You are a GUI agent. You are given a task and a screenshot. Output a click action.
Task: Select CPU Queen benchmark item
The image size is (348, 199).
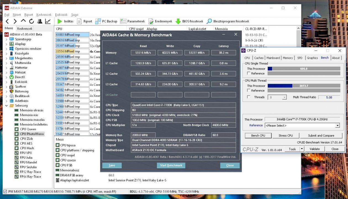28,129
